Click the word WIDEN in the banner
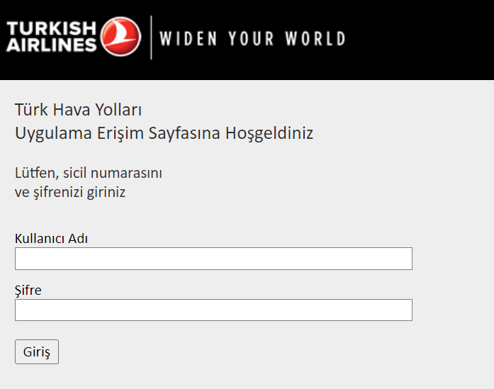The image size is (494, 389). click(x=189, y=39)
